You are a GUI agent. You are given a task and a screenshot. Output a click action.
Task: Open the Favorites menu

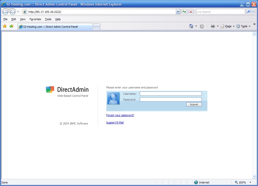click(35, 19)
